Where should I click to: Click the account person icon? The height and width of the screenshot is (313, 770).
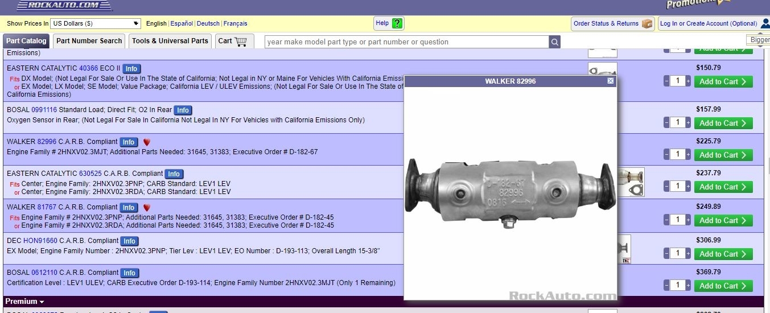(765, 23)
